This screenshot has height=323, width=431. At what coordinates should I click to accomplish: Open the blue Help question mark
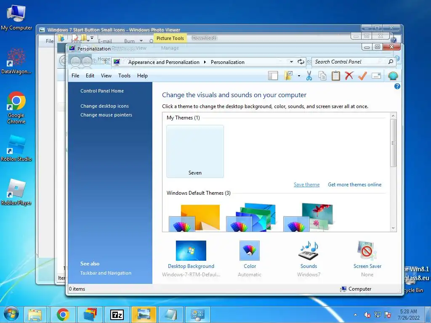pyautogui.click(x=397, y=86)
